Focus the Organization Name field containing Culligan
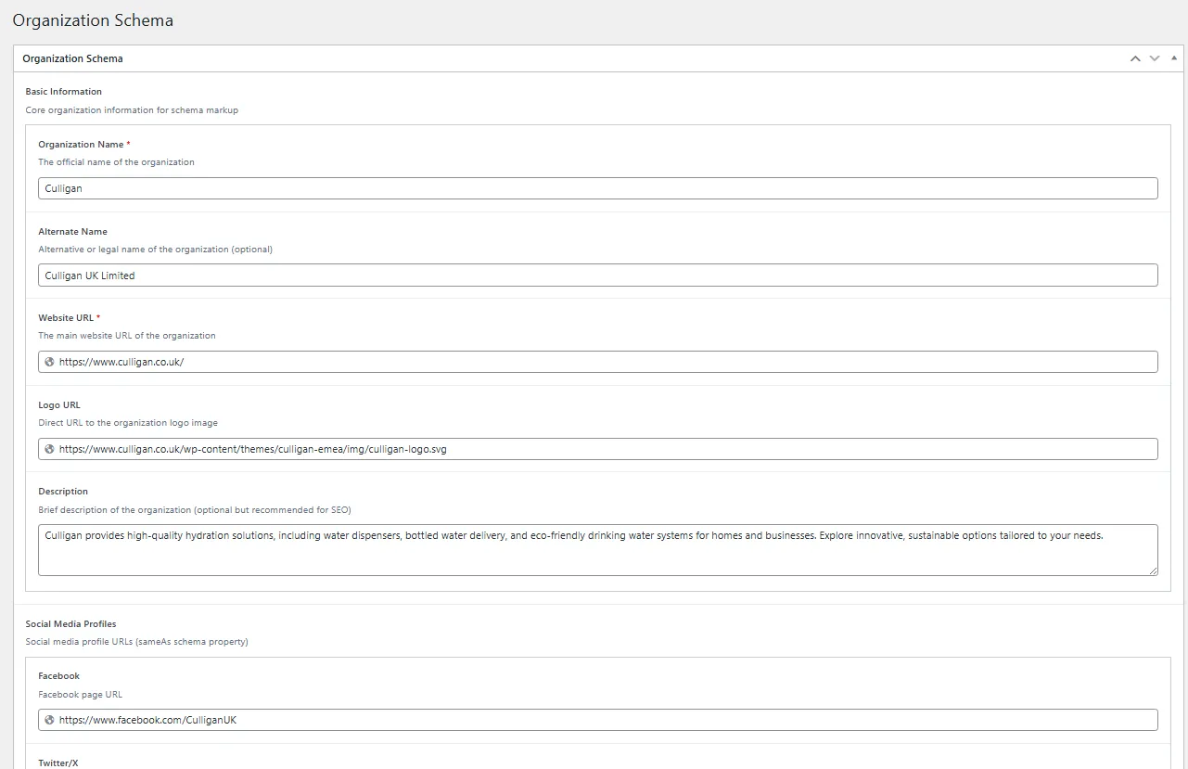The image size is (1188, 769). tap(597, 188)
